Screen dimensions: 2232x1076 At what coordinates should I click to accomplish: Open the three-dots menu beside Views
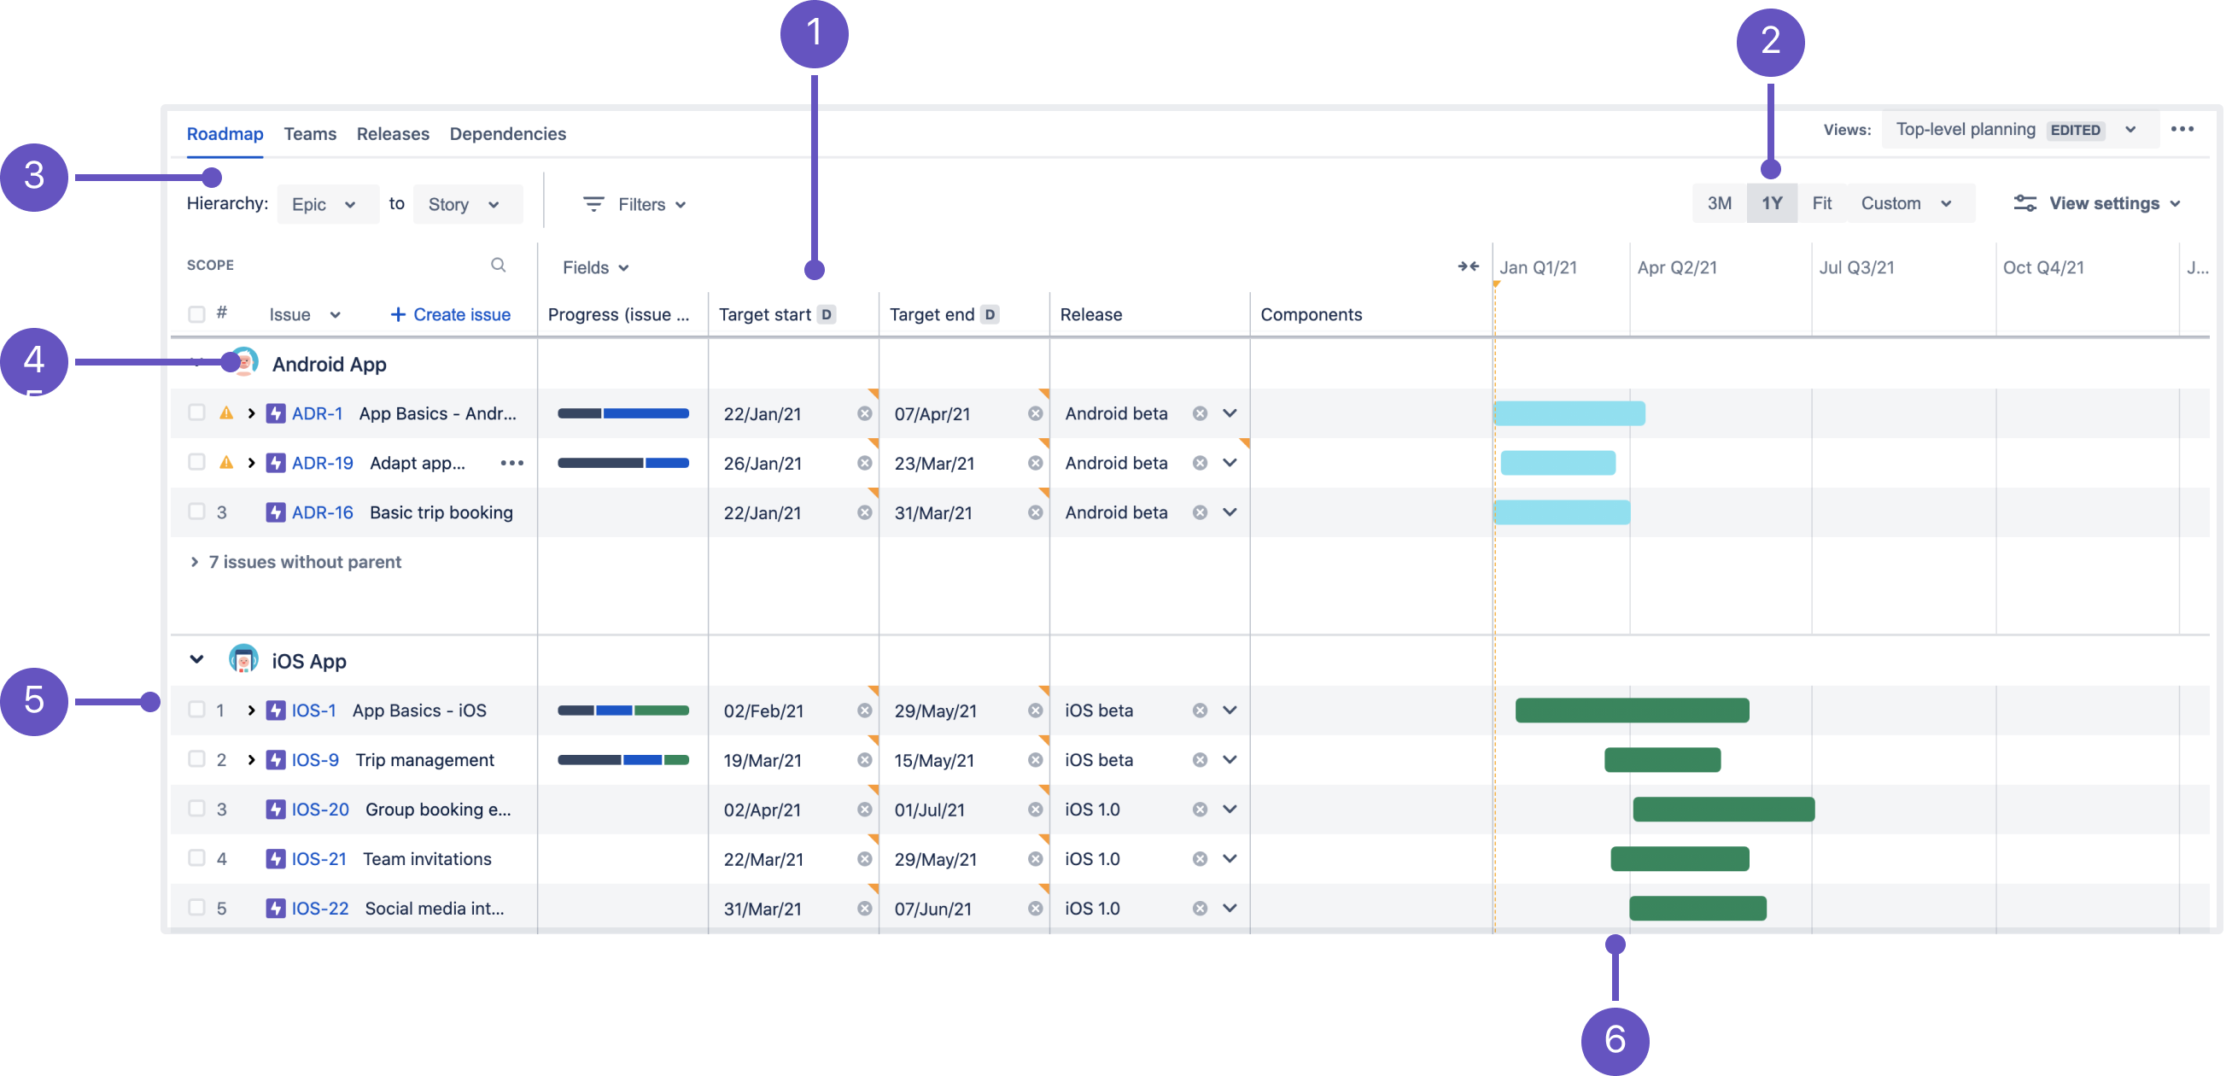2182,130
